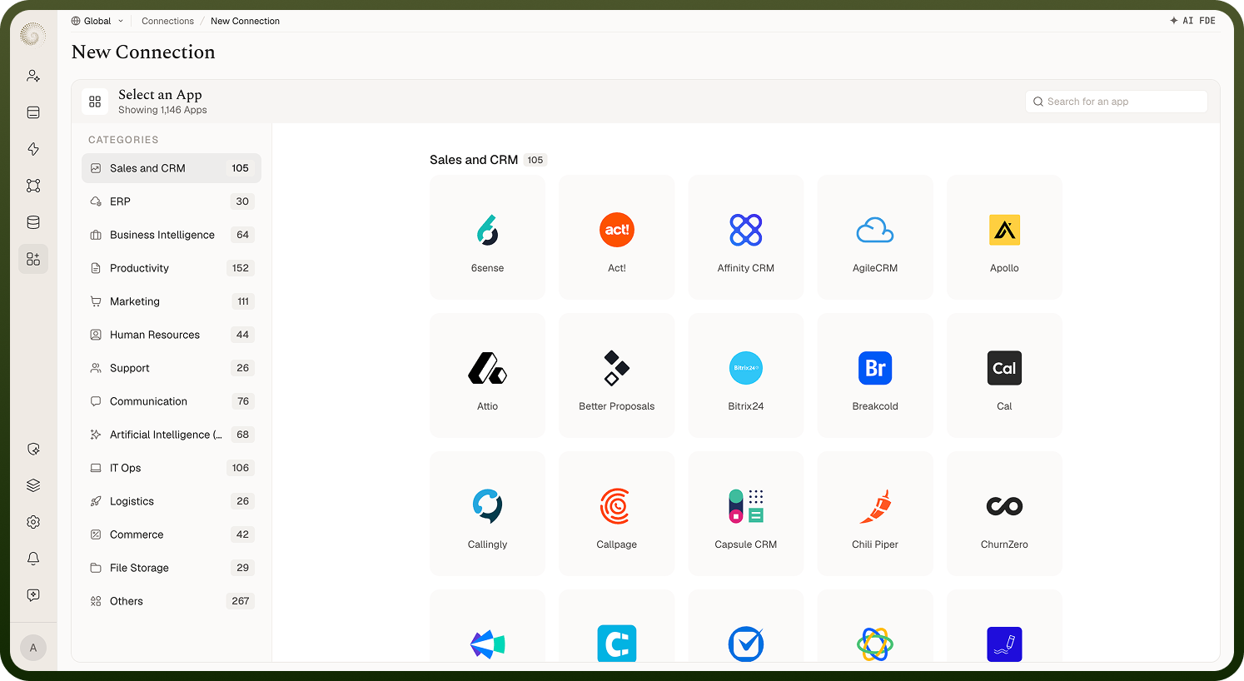The image size is (1244, 681).
Task: Switch to the IT Ops category
Action: coord(172,468)
